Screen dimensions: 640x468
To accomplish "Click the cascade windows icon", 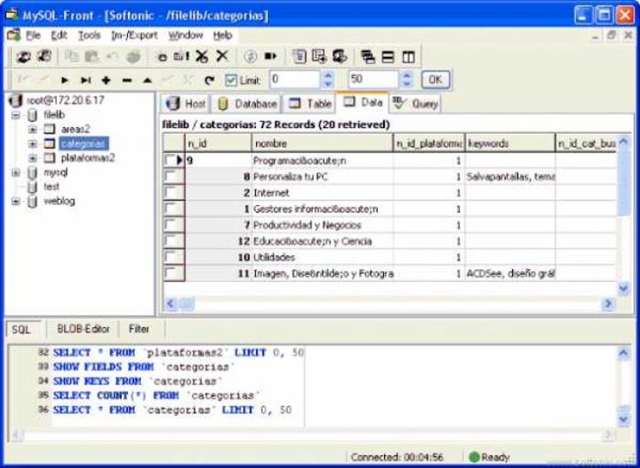I will 368,57.
